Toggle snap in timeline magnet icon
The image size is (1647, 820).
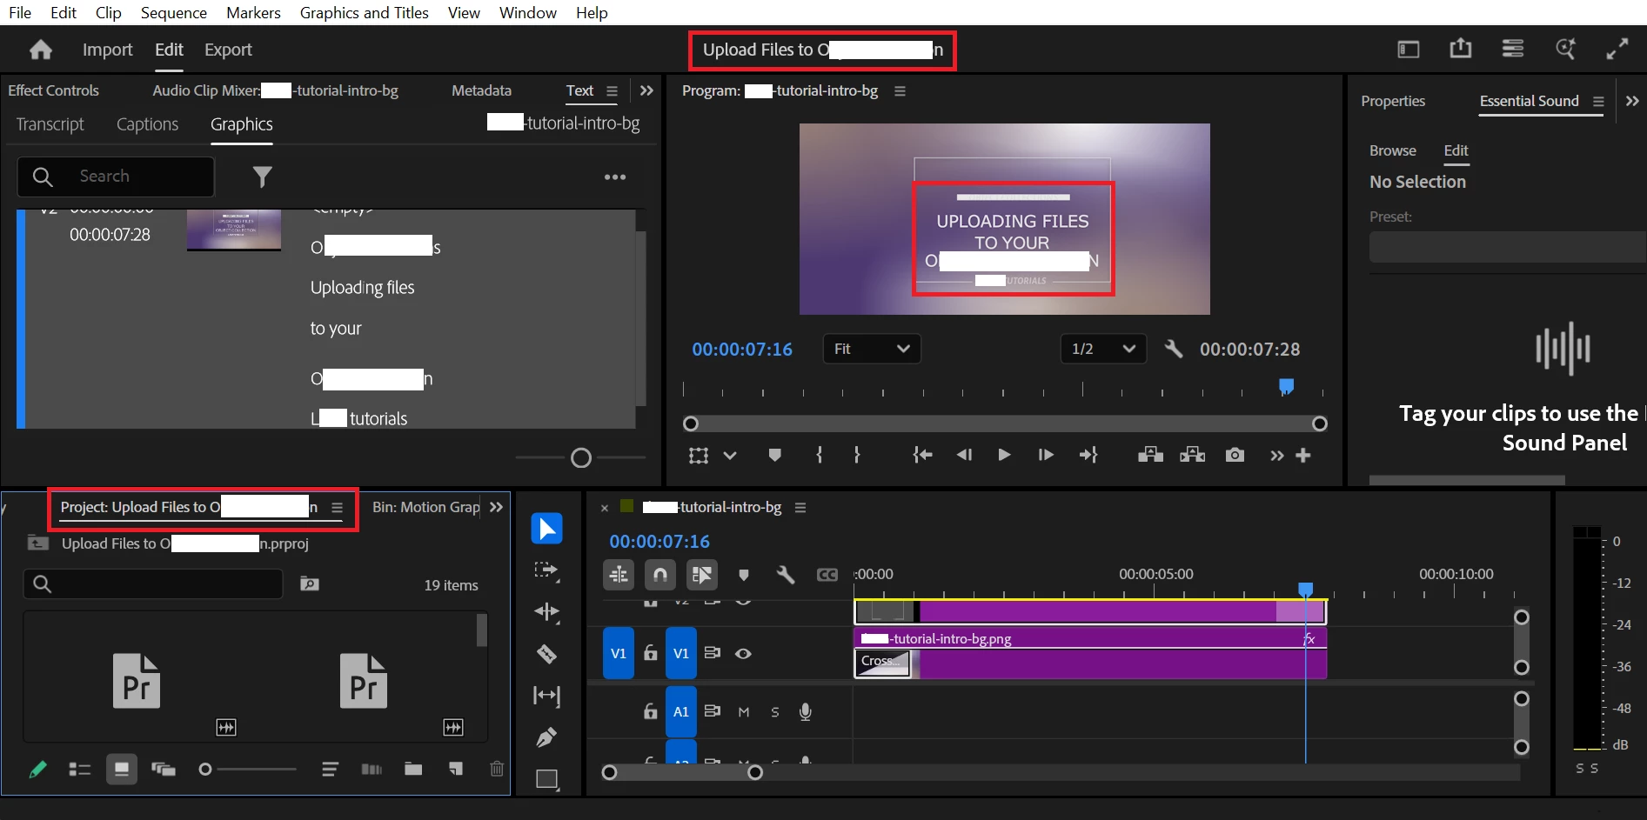pos(660,575)
